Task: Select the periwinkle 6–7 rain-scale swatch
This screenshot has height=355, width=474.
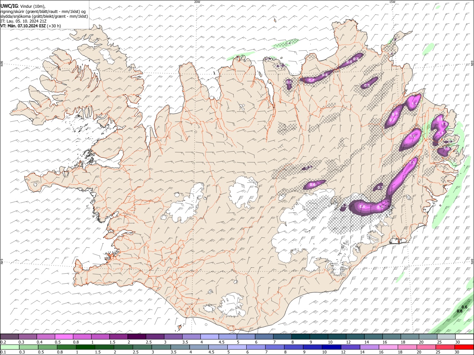Action: pos(256,347)
